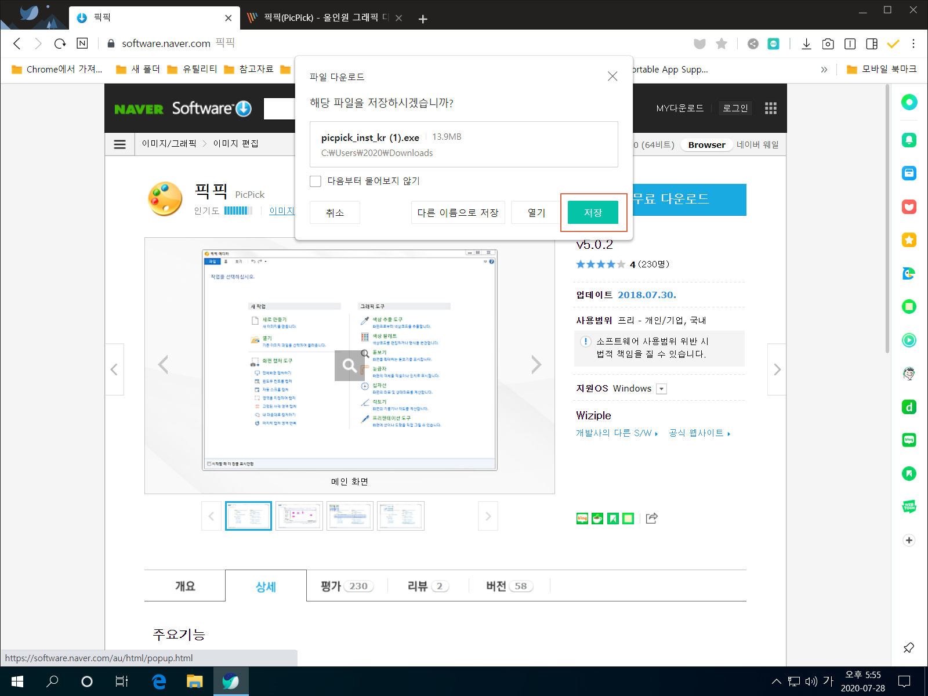Click the 로그인 button
The image size is (928, 696).
click(735, 108)
